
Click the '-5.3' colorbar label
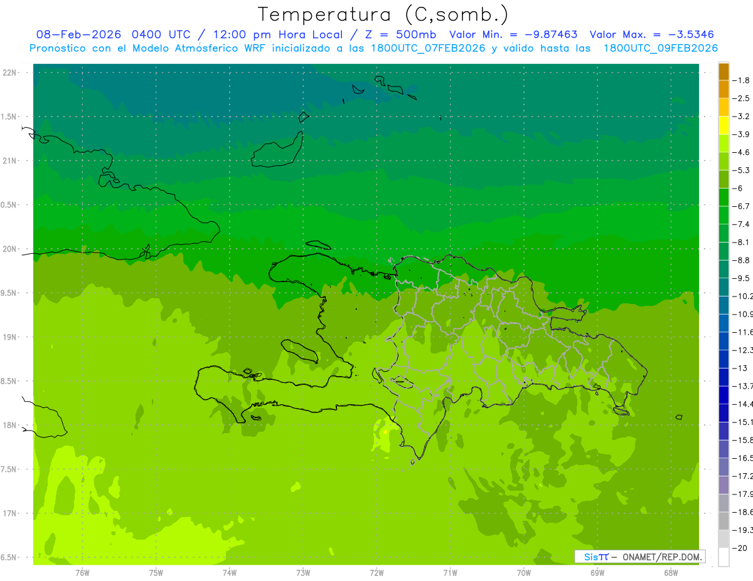pyautogui.click(x=742, y=170)
